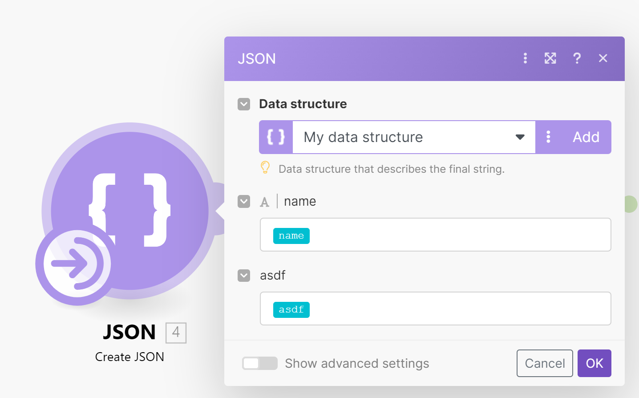Collapse the name field section

[x=244, y=202]
